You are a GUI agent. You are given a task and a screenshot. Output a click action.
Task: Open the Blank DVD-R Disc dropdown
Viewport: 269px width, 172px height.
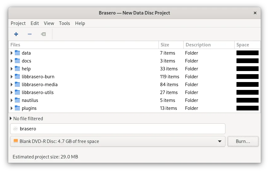[x=118, y=141]
